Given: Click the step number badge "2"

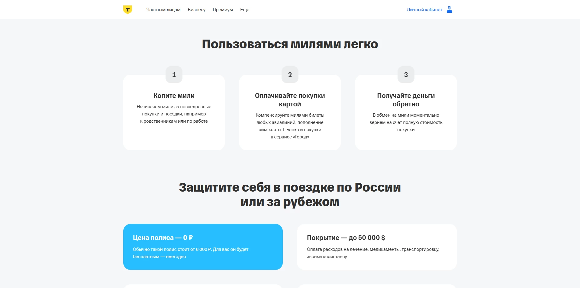Looking at the screenshot, I should (x=290, y=75).
